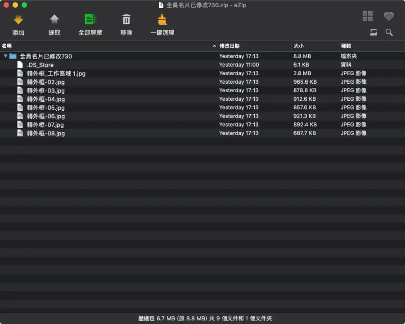Zoom the window with green button
The width and height of the screenshot is (405, 324).
(24, 5)
